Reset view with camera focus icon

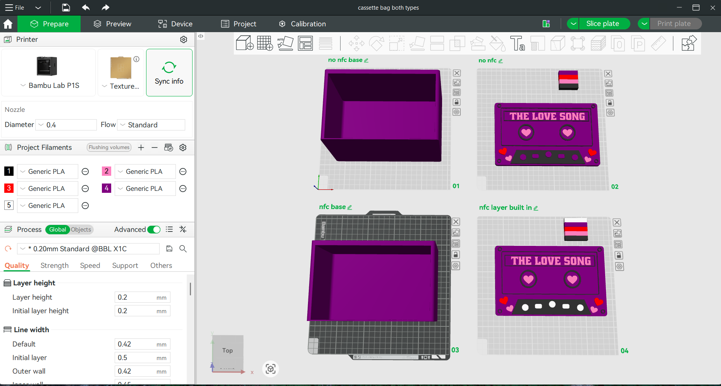point(271,369)
